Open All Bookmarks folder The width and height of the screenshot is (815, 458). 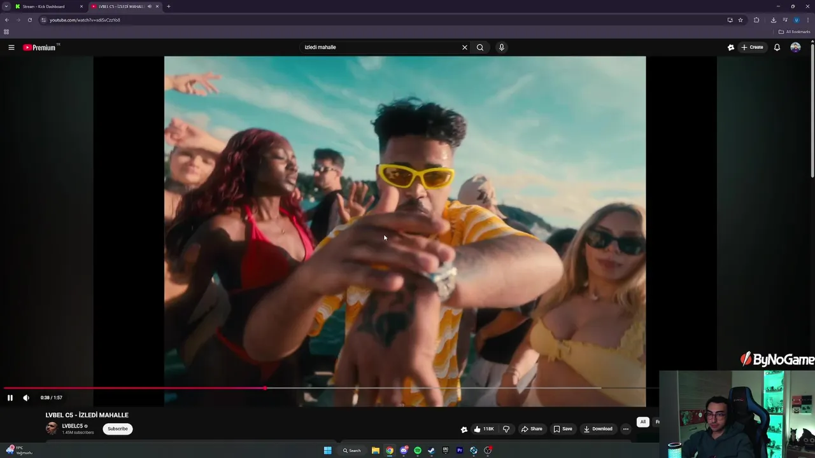[794, 32]
